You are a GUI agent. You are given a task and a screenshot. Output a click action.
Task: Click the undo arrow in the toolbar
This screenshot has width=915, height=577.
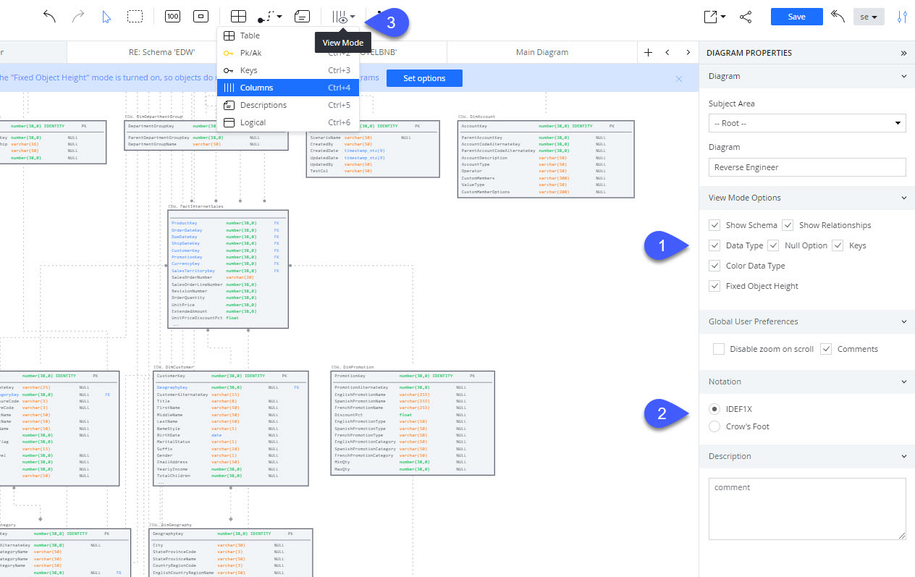point(50,17)
